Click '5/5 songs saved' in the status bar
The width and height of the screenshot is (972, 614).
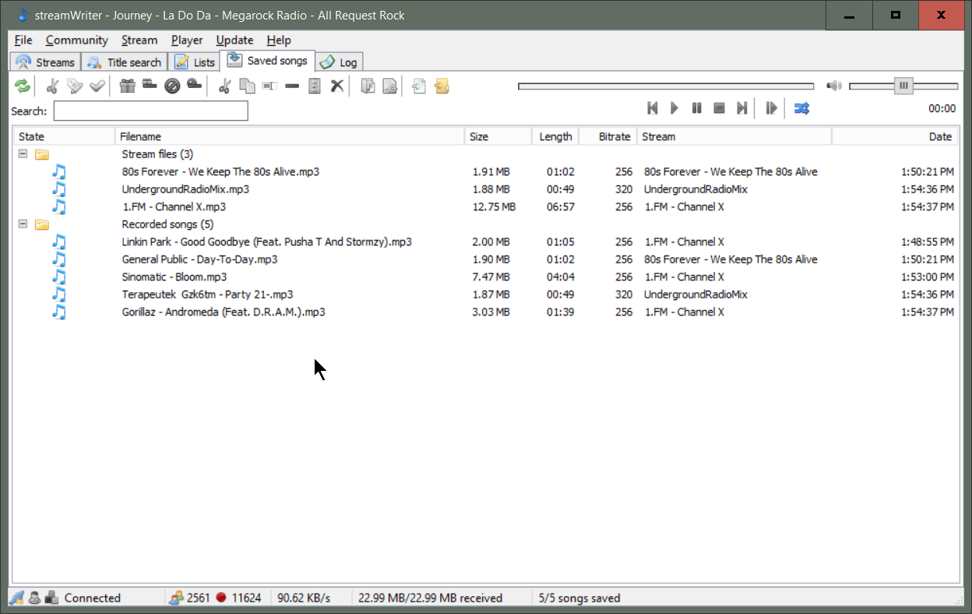[579, 598]
